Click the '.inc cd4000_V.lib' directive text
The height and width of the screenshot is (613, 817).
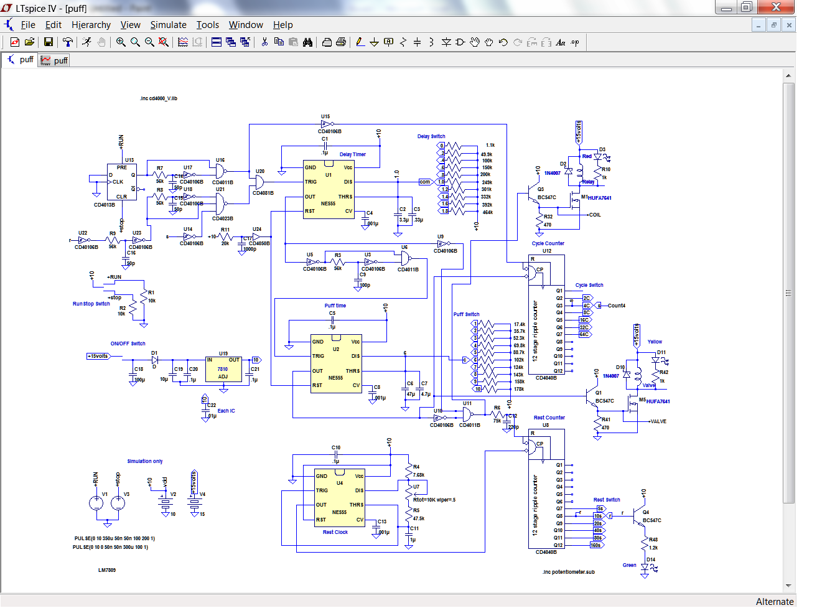pos(159,98)
